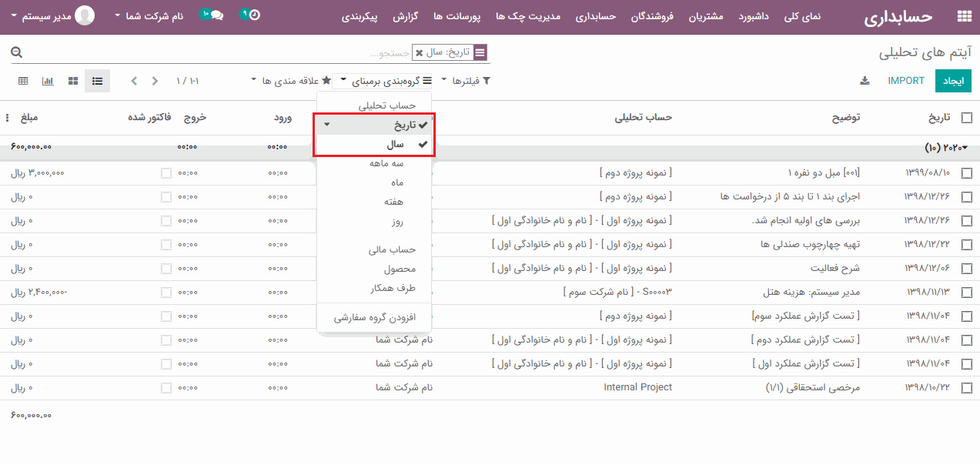Sort by the توضیح column header

point(846,118)
